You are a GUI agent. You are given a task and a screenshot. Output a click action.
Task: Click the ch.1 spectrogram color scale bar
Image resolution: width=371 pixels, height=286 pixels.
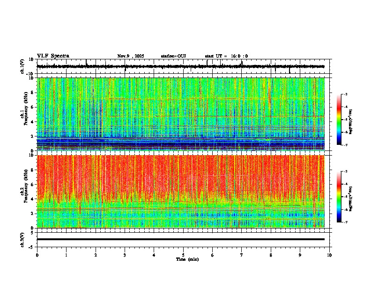click(339, 120)
